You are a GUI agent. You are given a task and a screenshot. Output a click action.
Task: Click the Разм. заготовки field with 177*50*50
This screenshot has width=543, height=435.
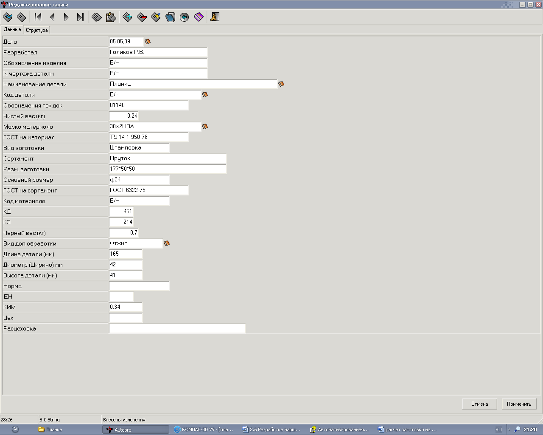tap(168, 169)
